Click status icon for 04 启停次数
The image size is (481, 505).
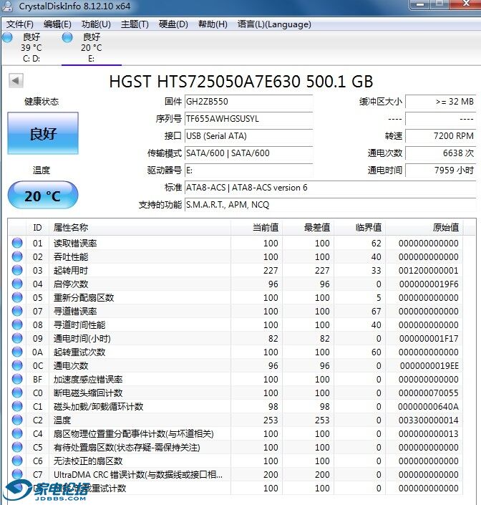[x=17, y=284]
